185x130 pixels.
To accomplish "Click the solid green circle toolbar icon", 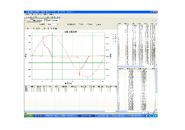I will click(48, 17).
